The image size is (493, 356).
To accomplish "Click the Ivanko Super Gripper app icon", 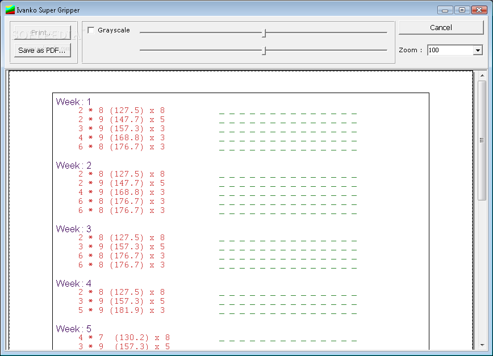I will pyautogui.click(x=10, y=10).
